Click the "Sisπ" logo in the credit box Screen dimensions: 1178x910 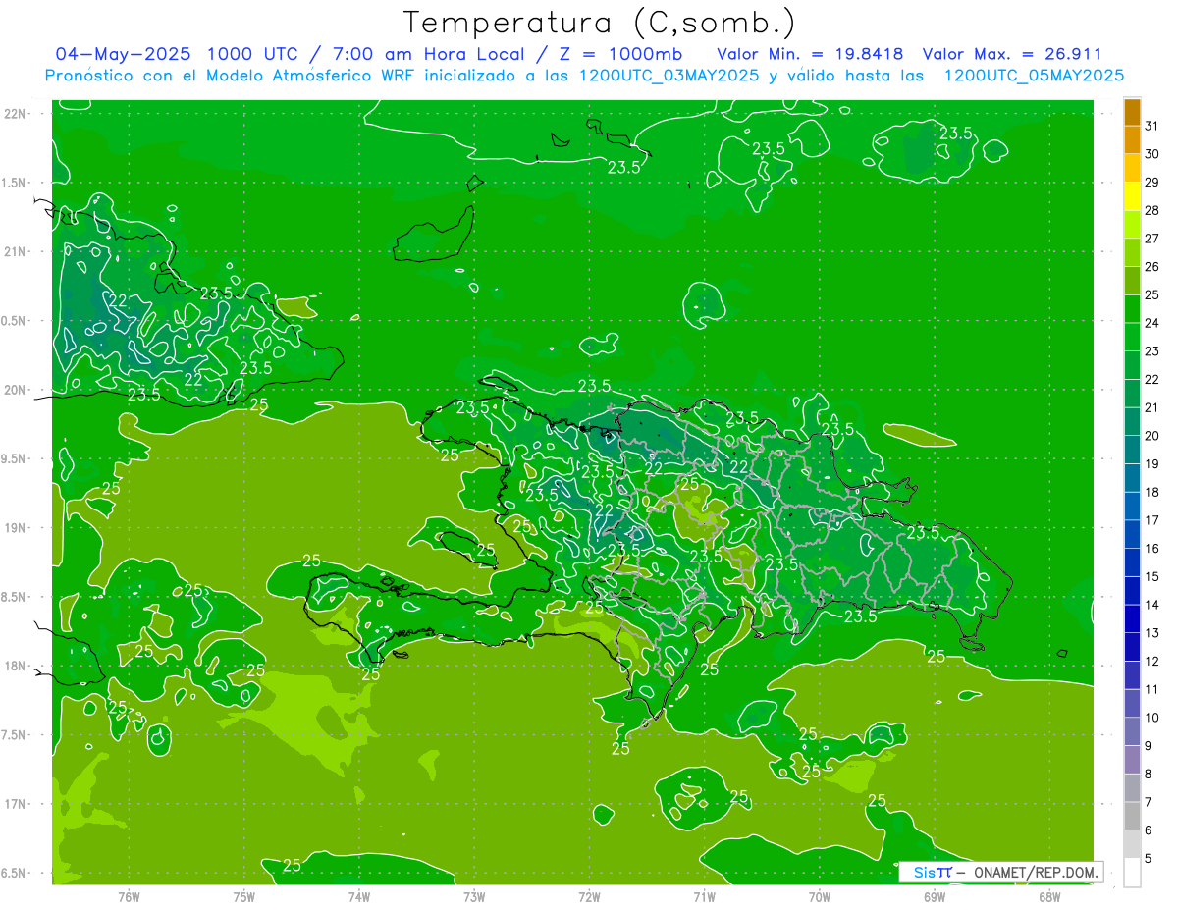click(x=932, y=872)
